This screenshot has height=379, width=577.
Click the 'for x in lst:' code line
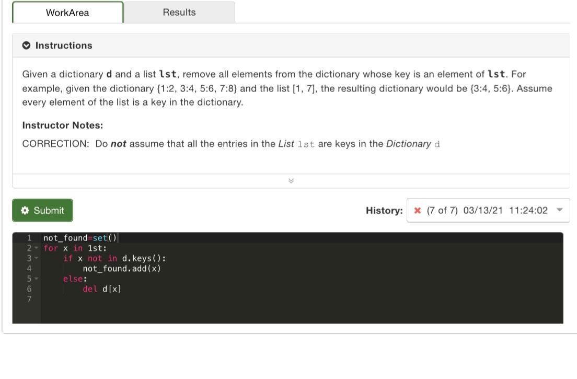click(75, 248)
